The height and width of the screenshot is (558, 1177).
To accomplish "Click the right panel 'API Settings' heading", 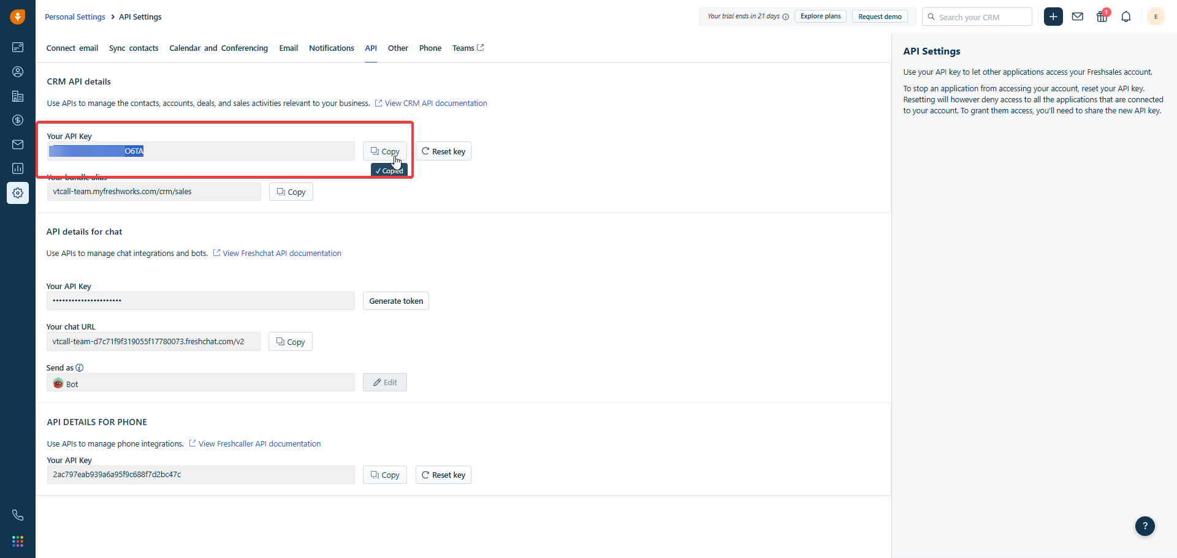I will tap(932, 51).
